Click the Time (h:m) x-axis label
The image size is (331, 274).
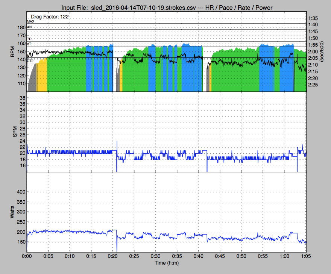(x=166, y=263)
